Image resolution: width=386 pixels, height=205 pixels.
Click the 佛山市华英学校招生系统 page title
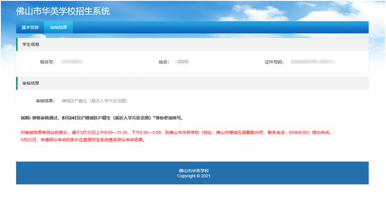(x=63, y=11)
